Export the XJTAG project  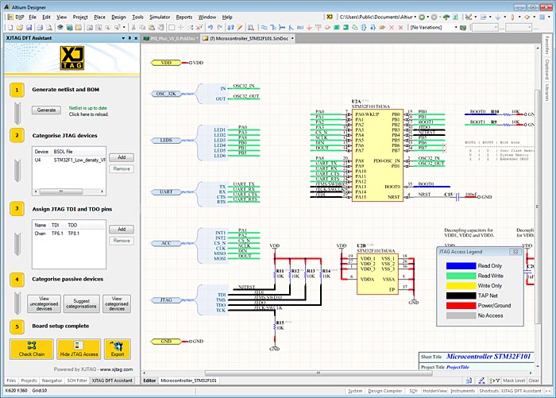[118, 349]
